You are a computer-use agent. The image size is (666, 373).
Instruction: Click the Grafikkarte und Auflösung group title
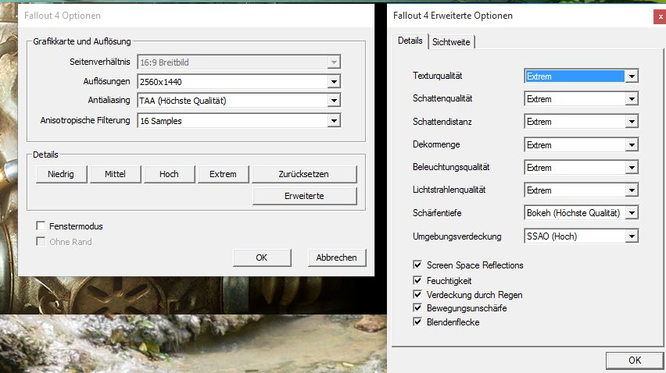click(82, 41)
